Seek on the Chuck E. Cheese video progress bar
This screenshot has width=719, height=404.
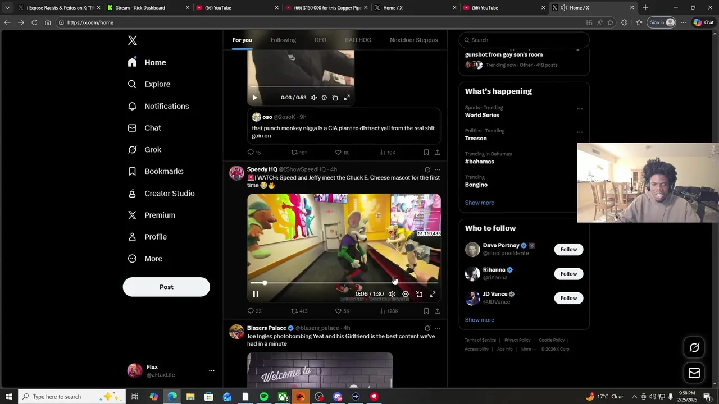pos(344,283)
